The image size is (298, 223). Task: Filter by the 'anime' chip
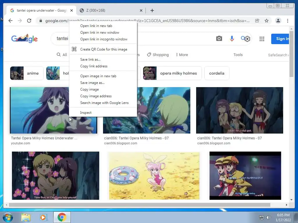click(27, 73)
